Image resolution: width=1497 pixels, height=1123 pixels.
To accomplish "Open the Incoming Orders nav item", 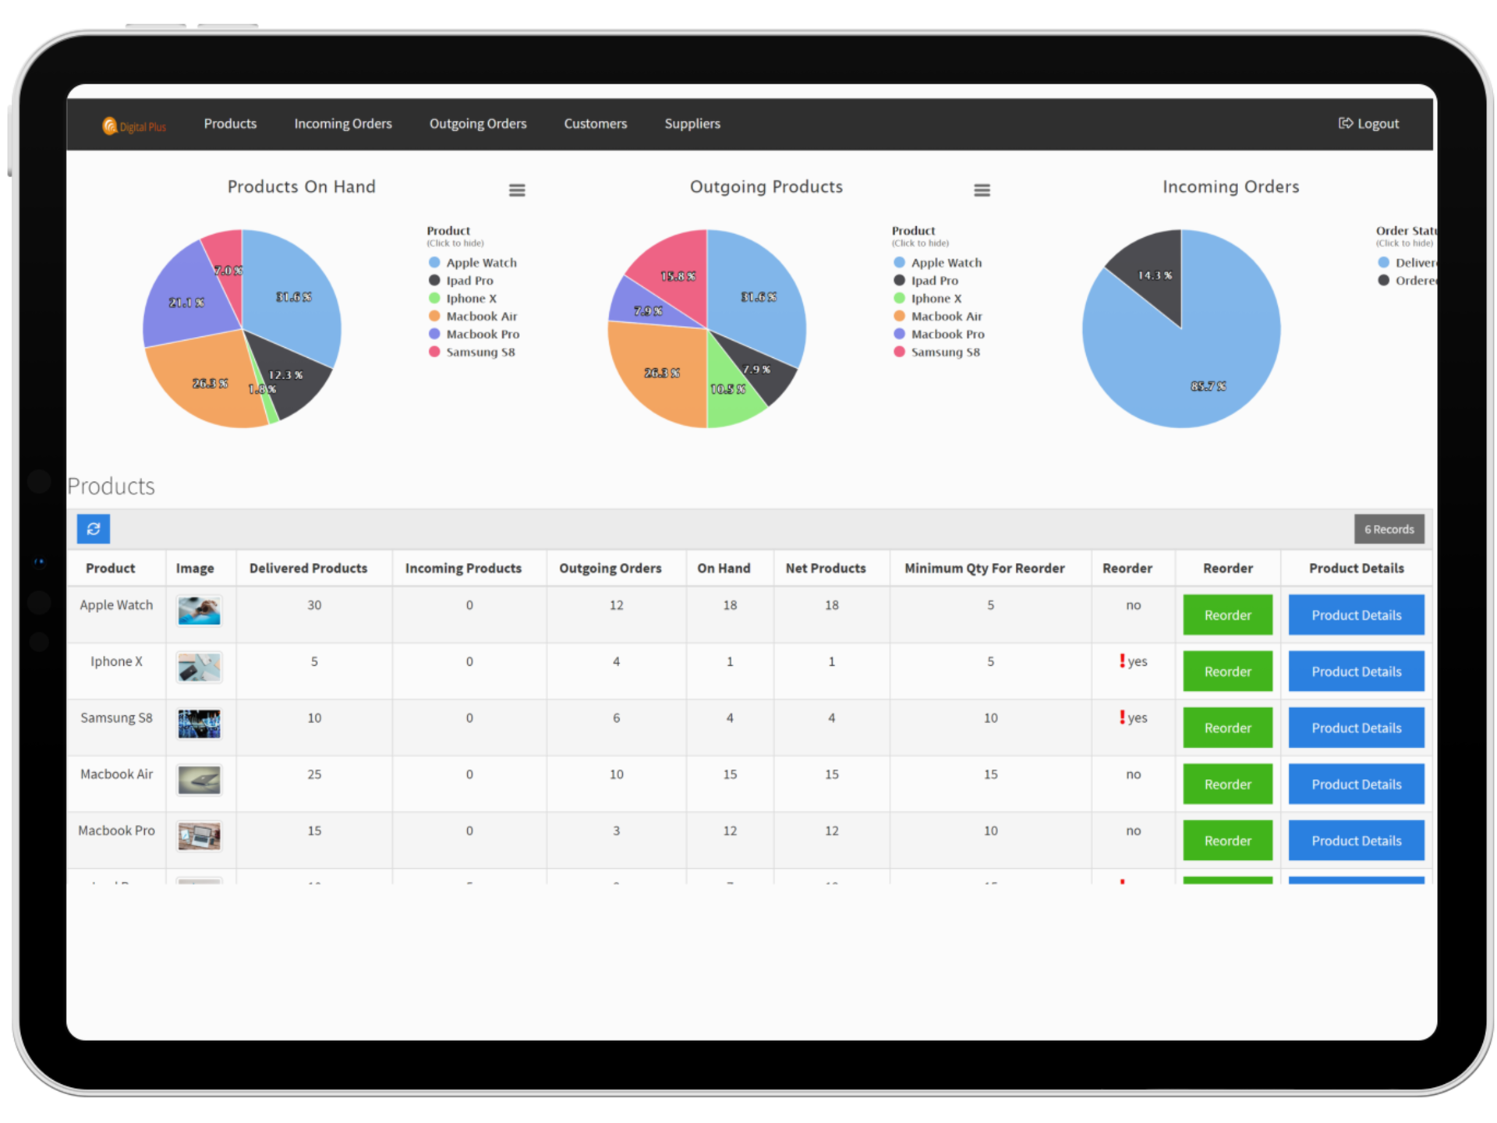I will [342, 123].
